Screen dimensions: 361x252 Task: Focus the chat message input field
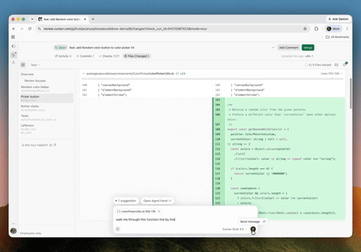click(x=175, y=220)
